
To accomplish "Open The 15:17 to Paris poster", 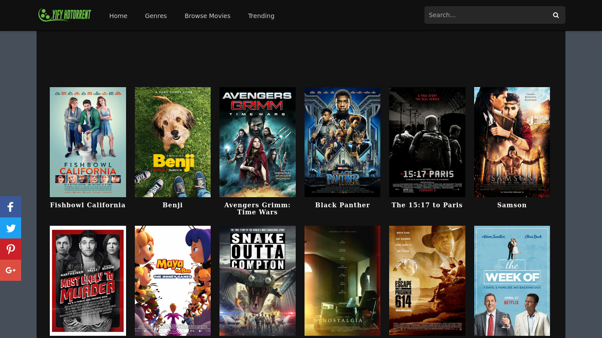I will pos(427,142).
